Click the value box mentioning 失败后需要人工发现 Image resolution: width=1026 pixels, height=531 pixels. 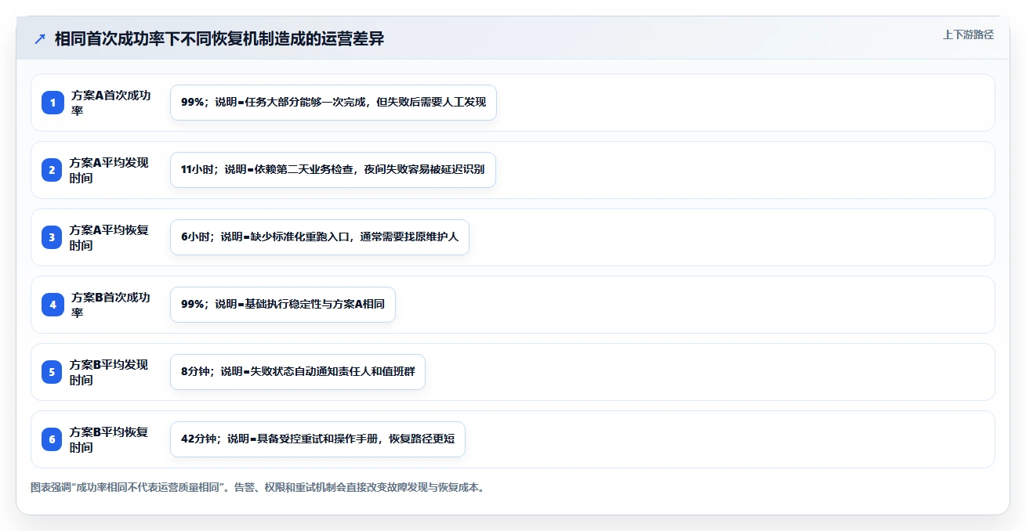[333, 103]
